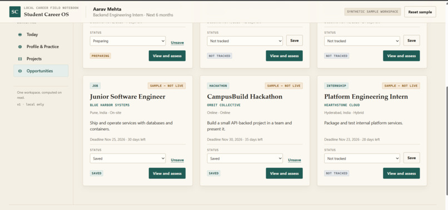The height and width of the screenshot is (210, 448).
Task: Click the SC logo icon
Action: pos(15,12)
